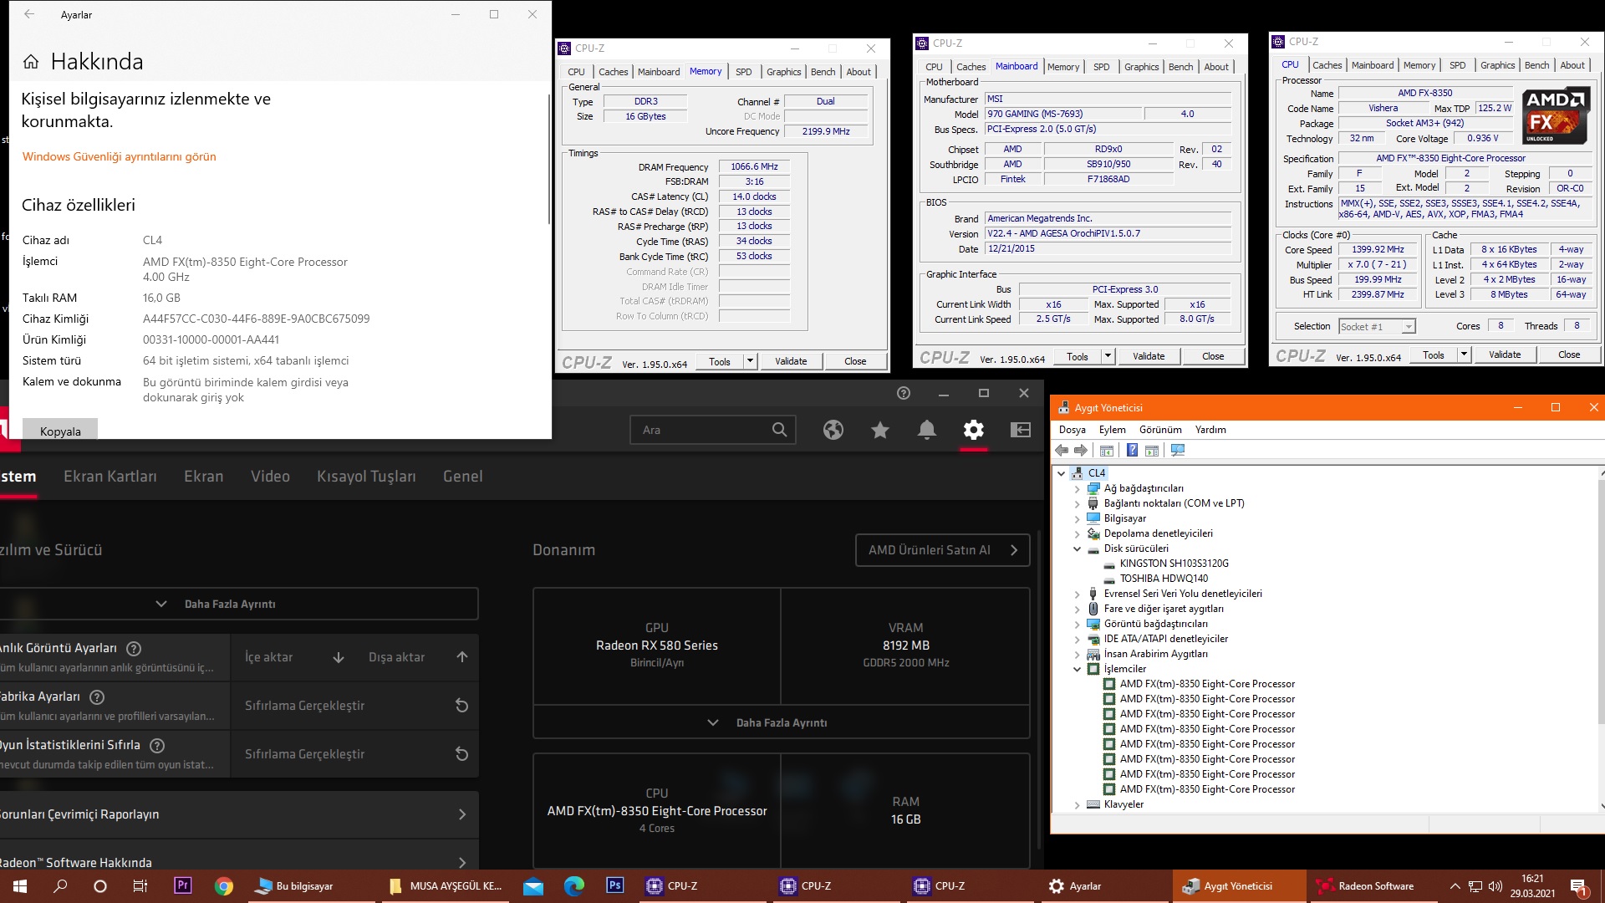Click İçe aktar button
The height and width of the screenshot is (903, 1605).
[294, 657]
